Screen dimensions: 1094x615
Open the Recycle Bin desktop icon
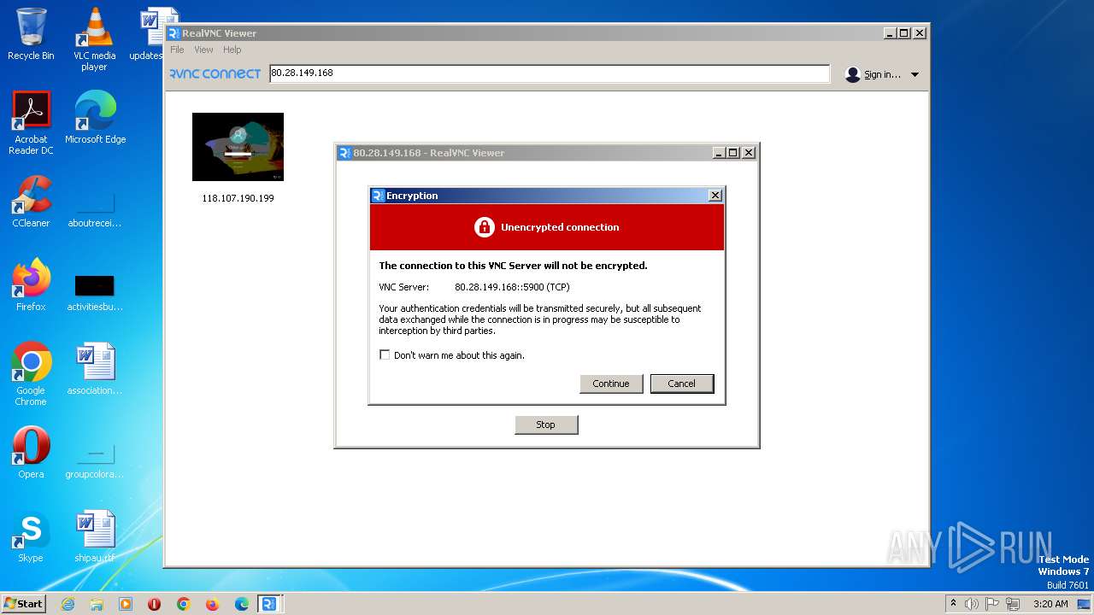click(x=31, y=34)
